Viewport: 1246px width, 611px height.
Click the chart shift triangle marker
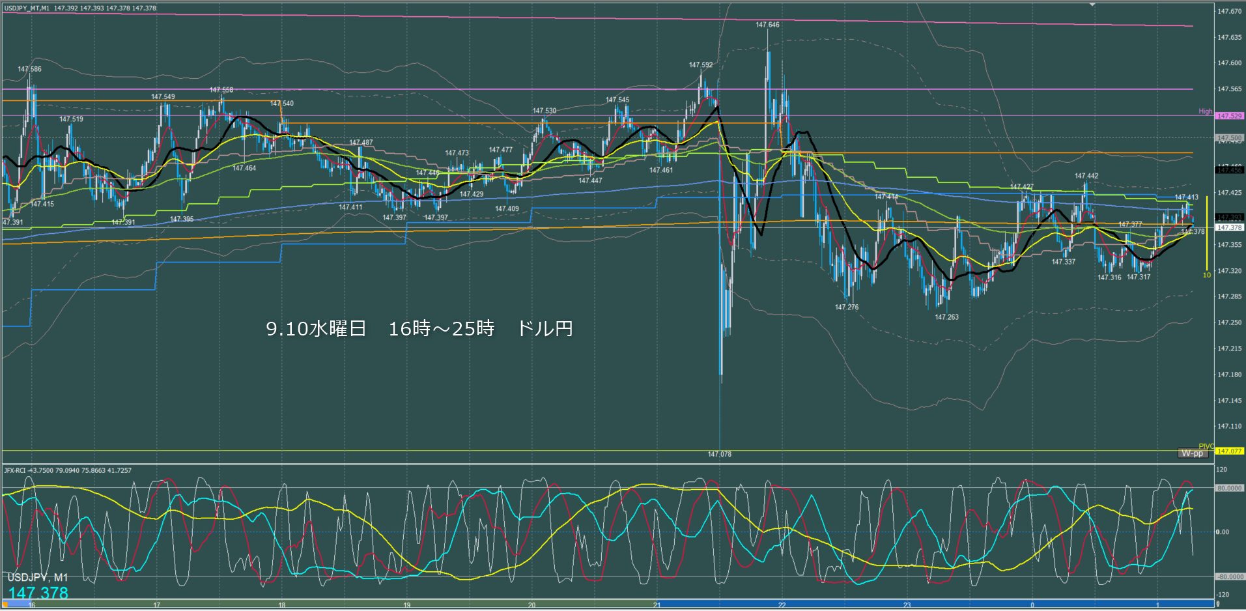click(x=1092, y=5)
